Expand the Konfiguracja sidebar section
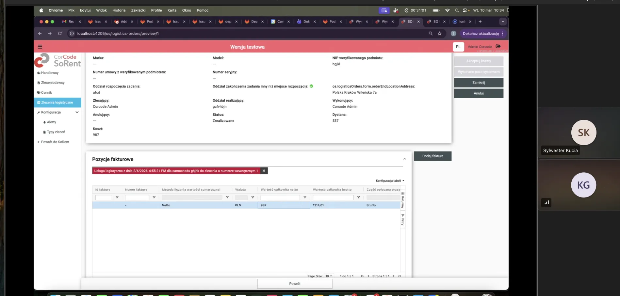This screenshot has height=296, width=620. coord(77,112)
